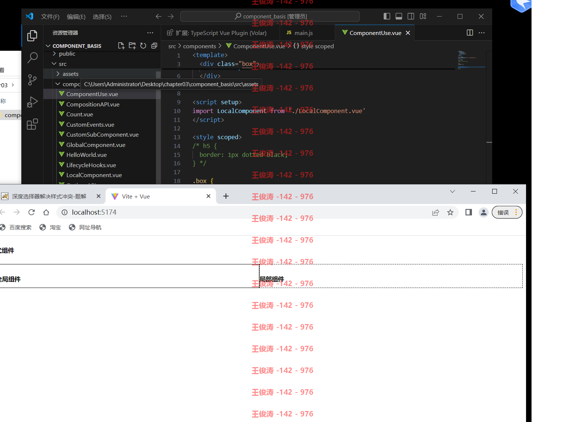Go back in VS Code navigation
This screenshot has width=565, height=422.
(159, 16)
